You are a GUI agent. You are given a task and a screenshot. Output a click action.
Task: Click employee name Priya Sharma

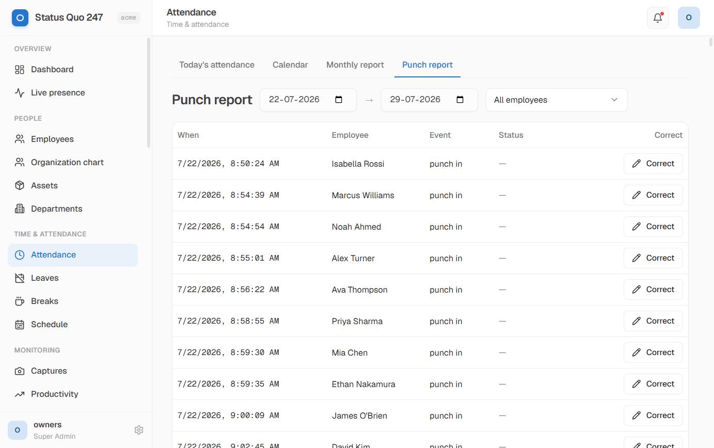tap(357, 321)
